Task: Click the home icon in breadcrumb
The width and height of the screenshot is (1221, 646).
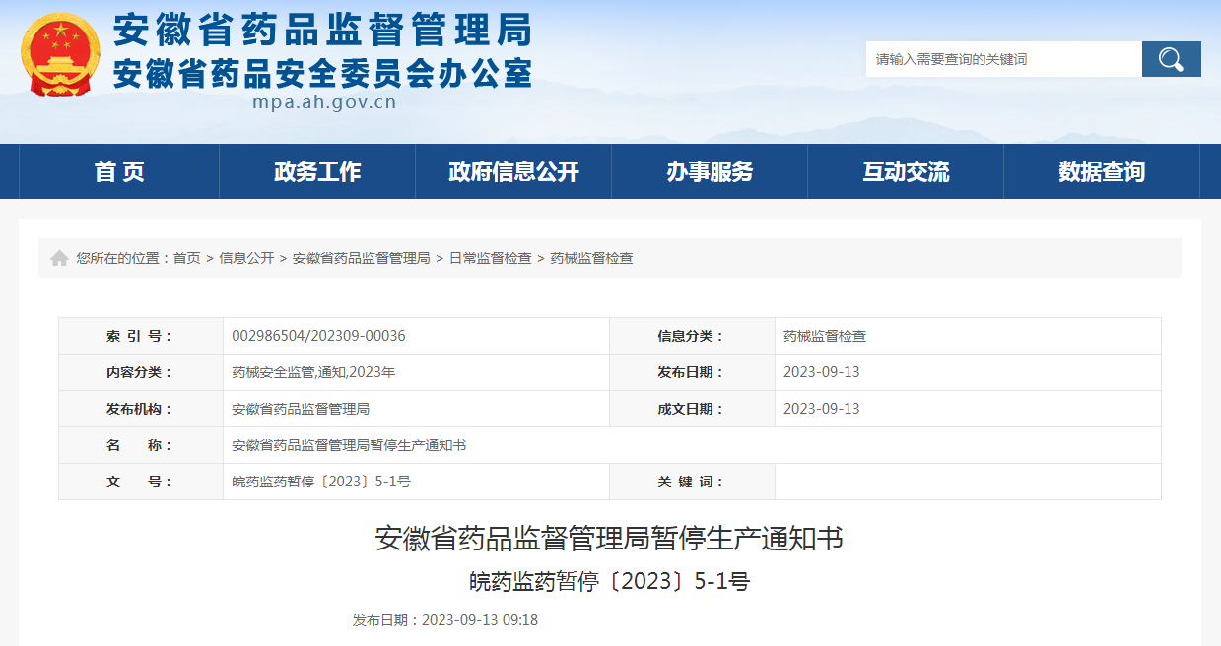Action: coord(60,258)
